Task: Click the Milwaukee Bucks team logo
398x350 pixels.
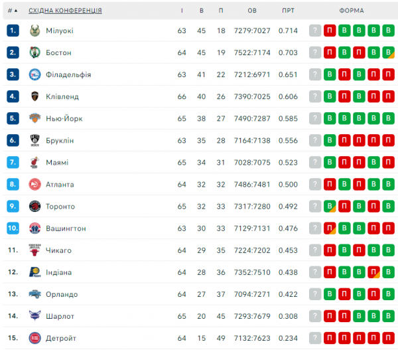Action: pos(35,31)
